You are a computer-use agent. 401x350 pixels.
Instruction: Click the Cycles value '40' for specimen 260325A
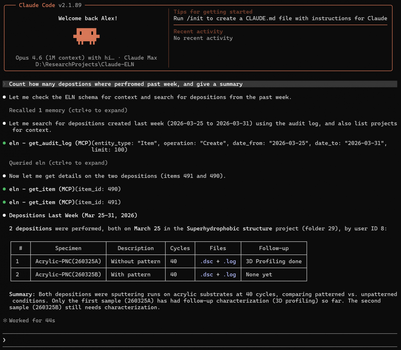tap(174, 261)
